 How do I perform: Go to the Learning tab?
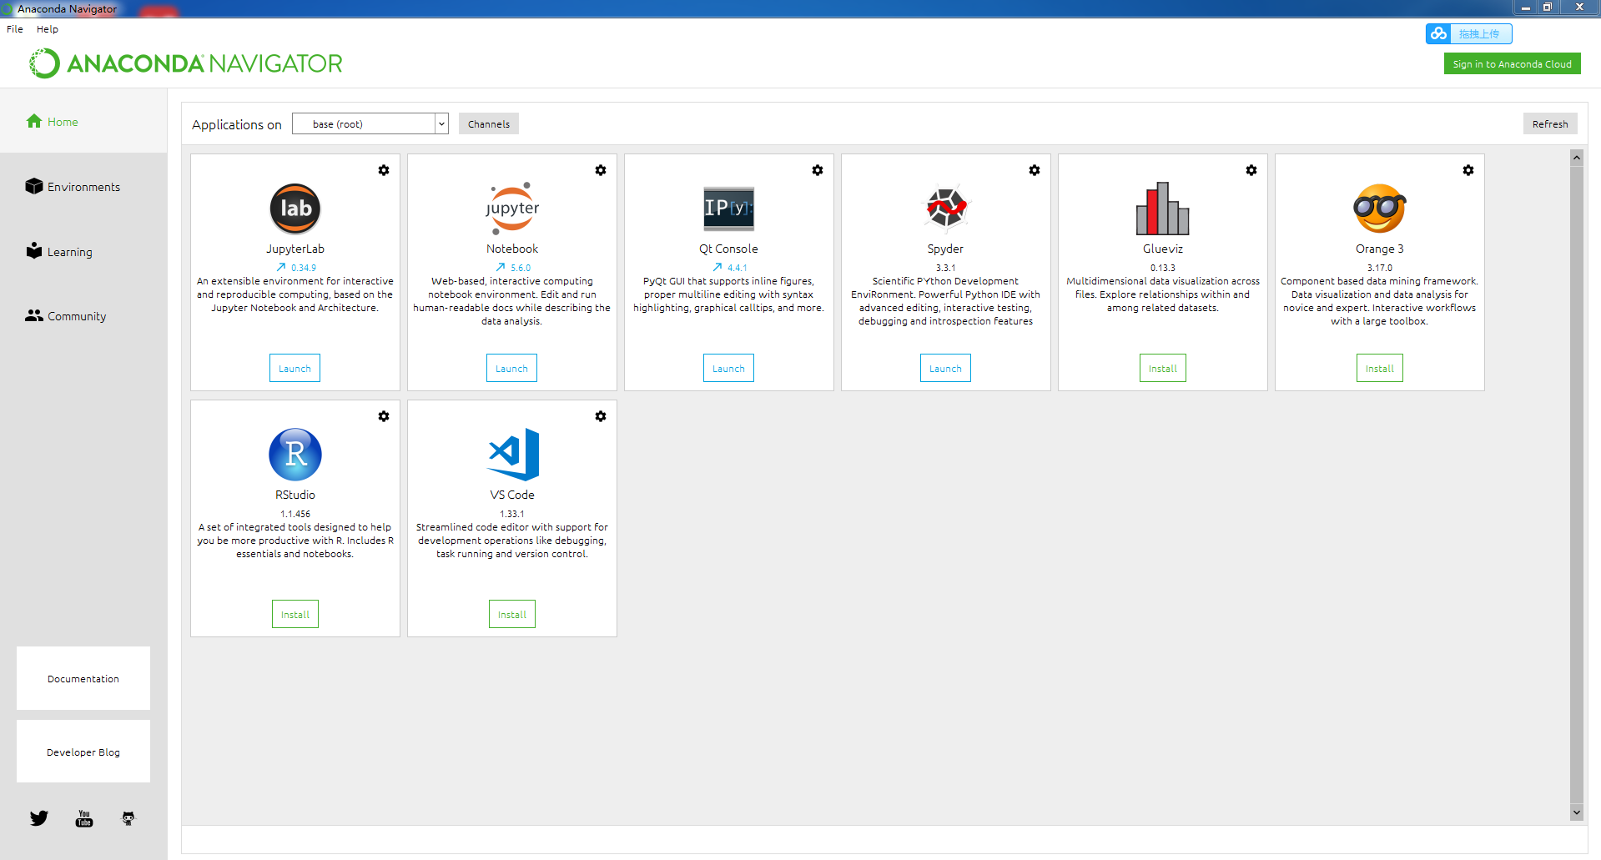pos(69,252)
